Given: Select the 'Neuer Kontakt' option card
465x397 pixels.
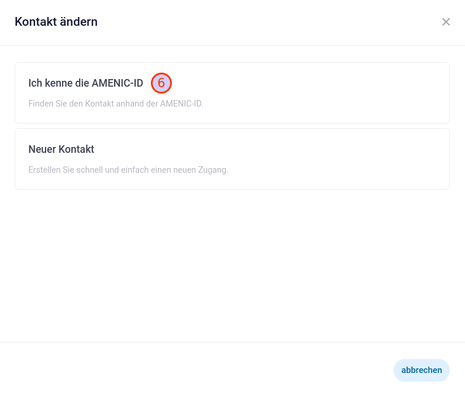Looking at the screenshot, I should [x=232, y=159].
